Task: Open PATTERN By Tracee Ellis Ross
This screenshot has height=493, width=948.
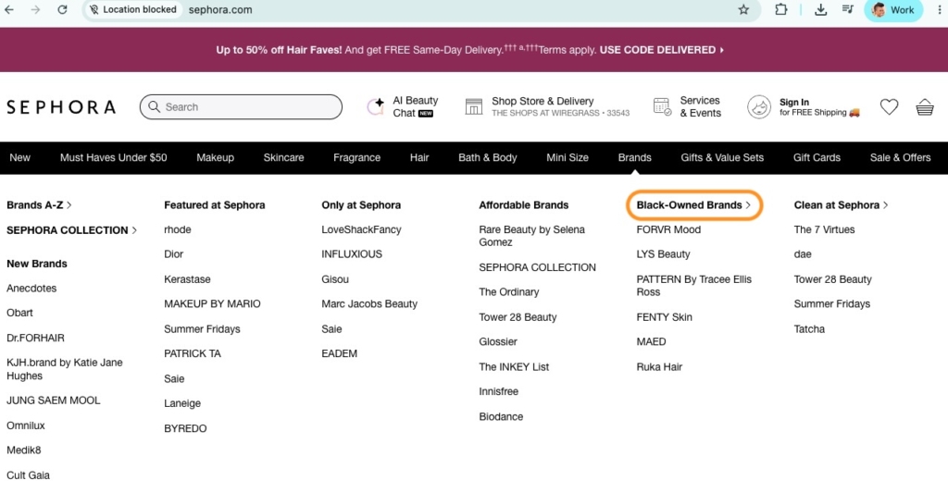Action: (694, 286)
